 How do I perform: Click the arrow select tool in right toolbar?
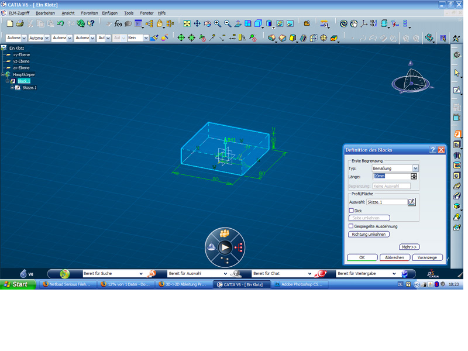pyautogui.click(x=457, y=73)
